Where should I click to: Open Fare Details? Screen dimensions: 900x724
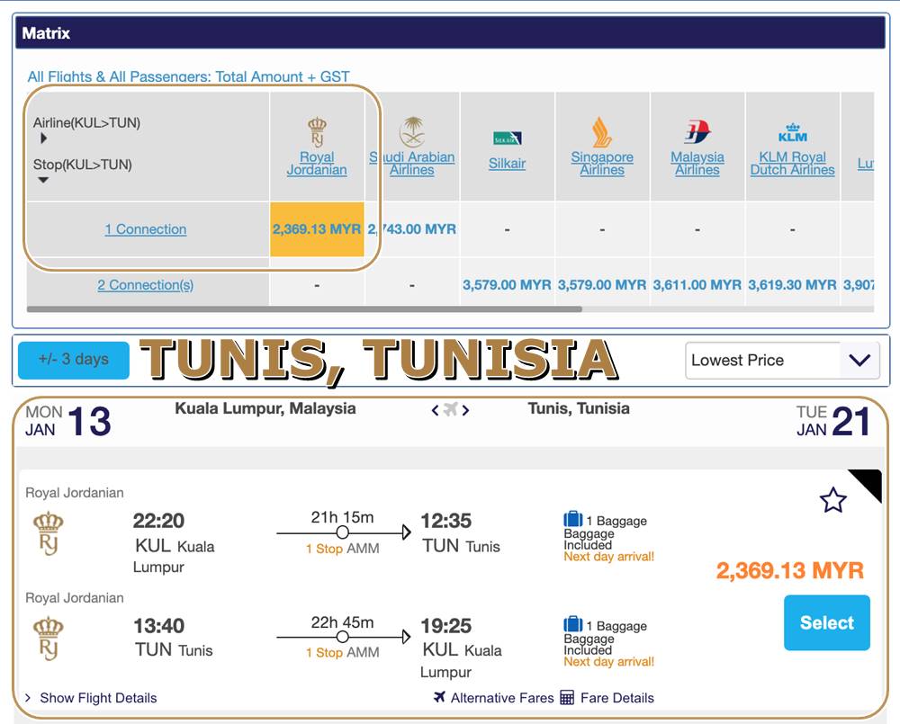(617, 698)
